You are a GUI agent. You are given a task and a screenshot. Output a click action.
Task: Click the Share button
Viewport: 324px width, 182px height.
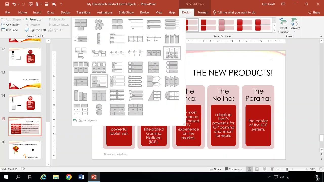[x=314, y=12]
